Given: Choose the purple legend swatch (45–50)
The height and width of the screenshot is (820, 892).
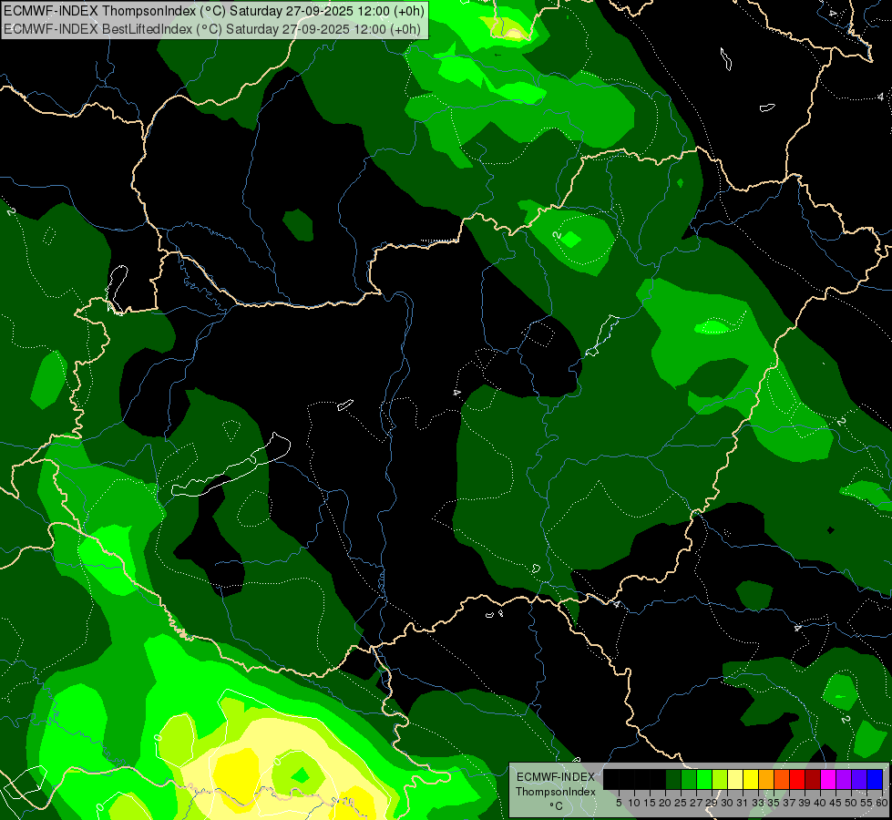Looking at the screenshot, I should tap(844, 779).
